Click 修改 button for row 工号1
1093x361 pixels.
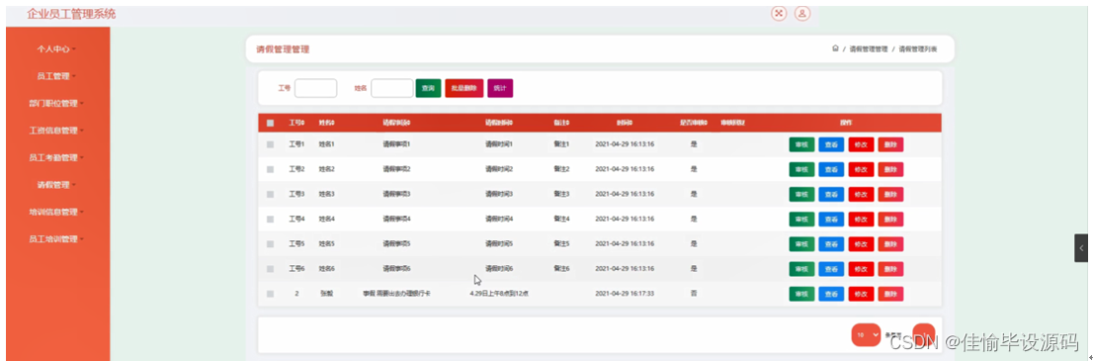pos(861,144)
